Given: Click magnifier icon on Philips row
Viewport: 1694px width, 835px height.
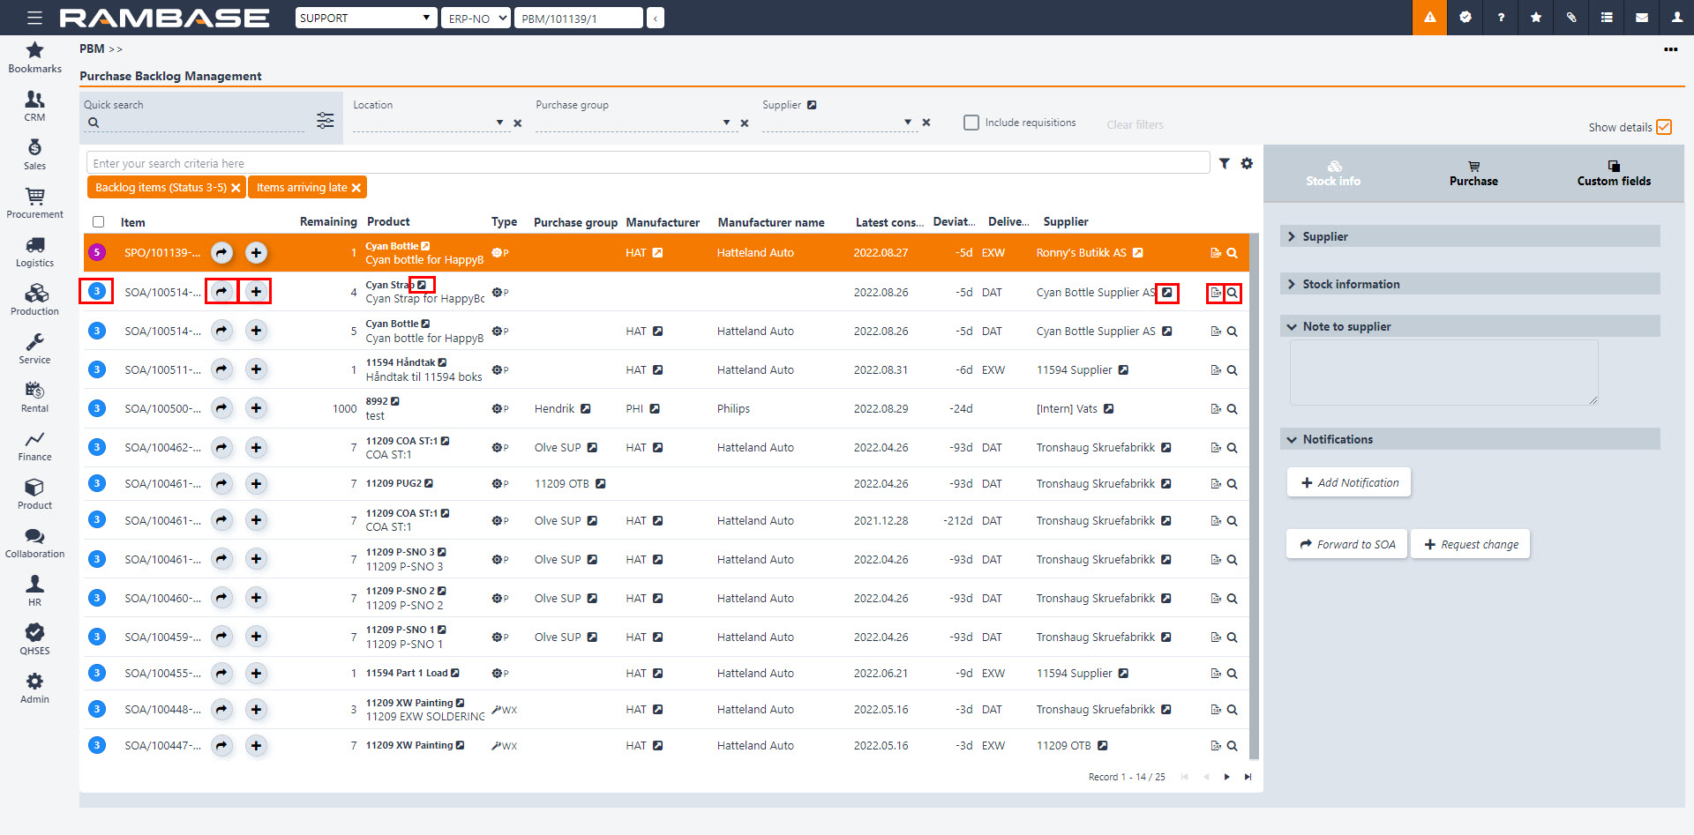Looking at the screenshot, I should (x=1233, y=409).
